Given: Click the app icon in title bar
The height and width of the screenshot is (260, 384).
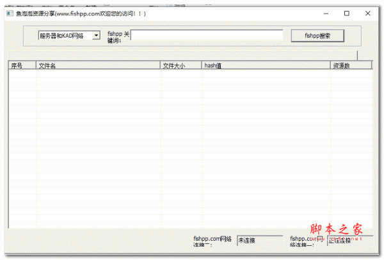Looking at the screenshot, I should (x=10, y=13).
